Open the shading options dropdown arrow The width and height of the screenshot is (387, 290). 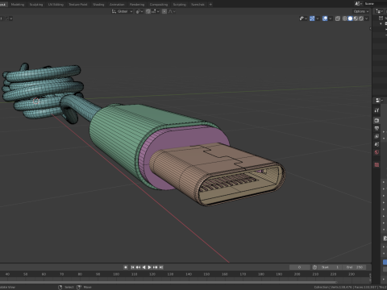(366, 19)
